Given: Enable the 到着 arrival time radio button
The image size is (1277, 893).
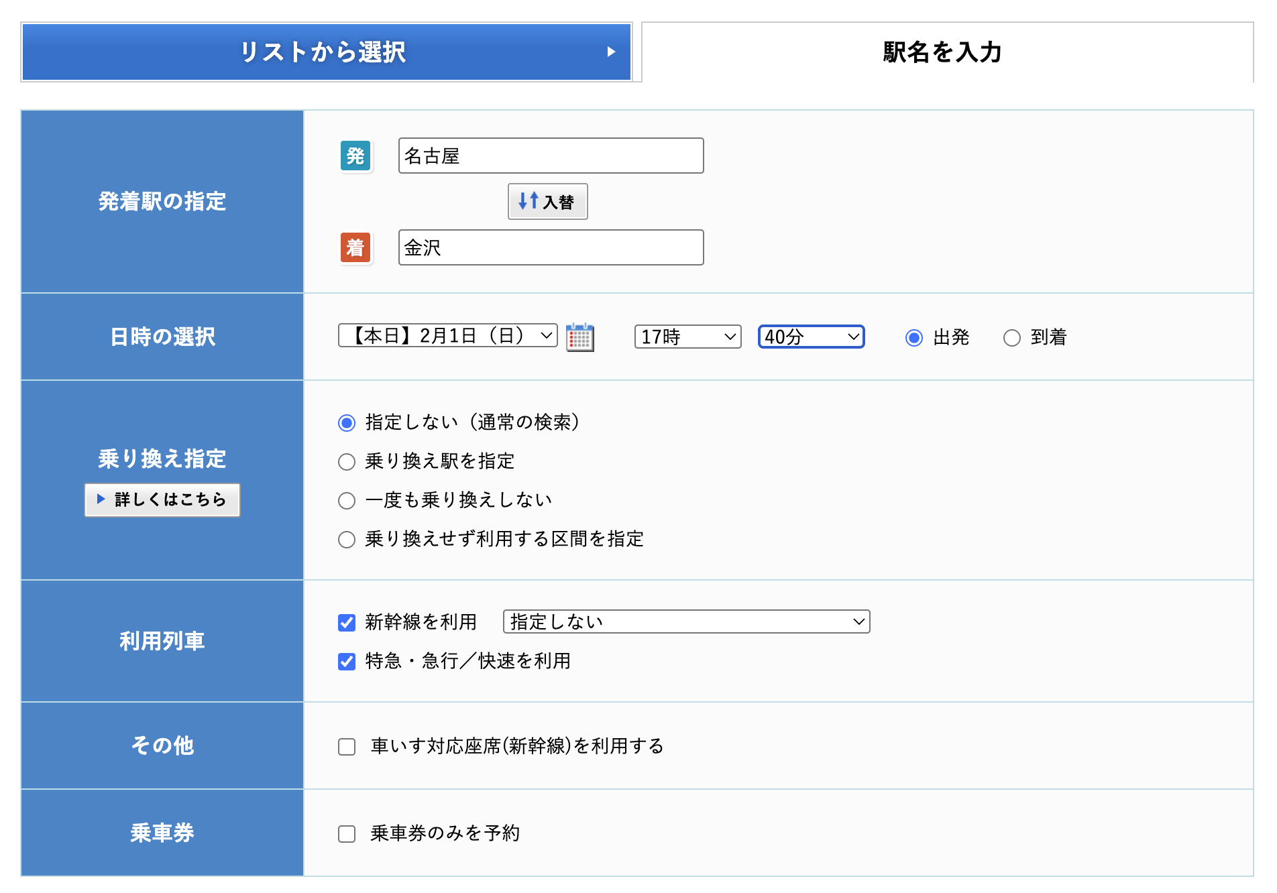Looking at the screenshot, I should (x=1011, y=338).
